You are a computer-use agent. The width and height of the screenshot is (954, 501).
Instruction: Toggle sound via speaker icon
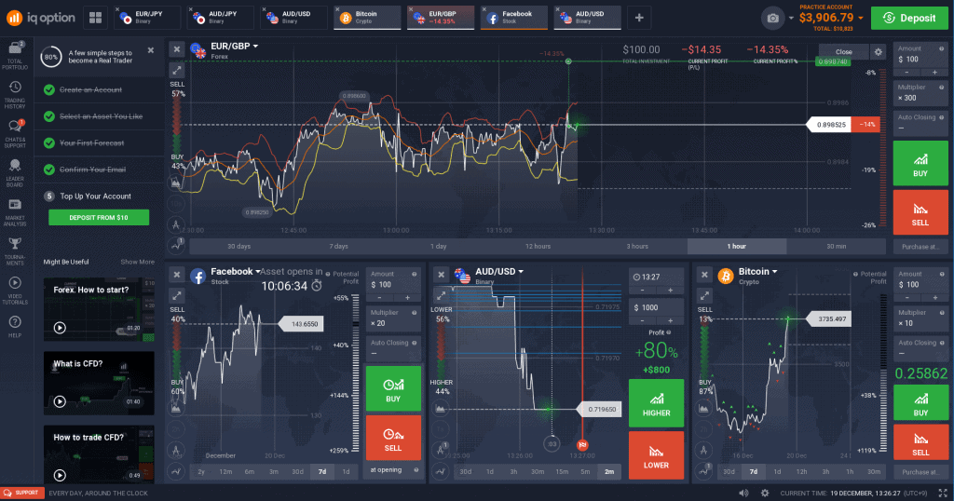click(x=743, y=494)
